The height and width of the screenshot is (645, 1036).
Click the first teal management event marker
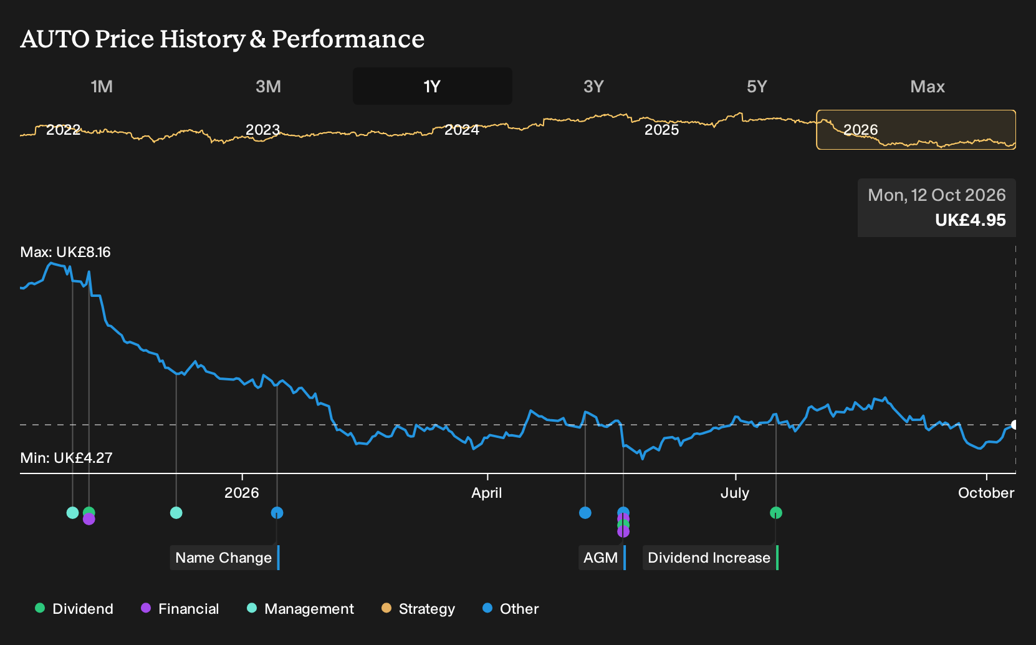point(72,513)
